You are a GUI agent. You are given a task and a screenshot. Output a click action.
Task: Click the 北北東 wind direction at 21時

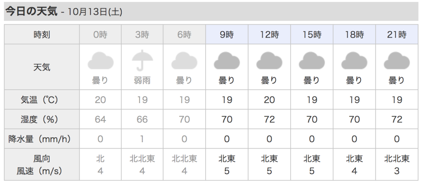pyautogui.click(x=397, y=159)
